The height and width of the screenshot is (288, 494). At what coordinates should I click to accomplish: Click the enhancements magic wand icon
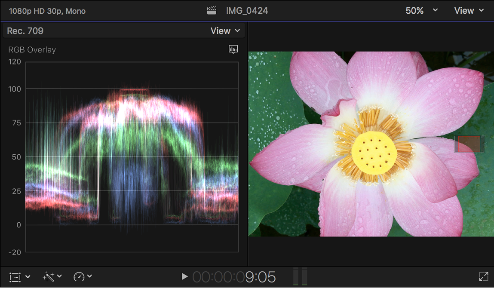click(48, 277)
